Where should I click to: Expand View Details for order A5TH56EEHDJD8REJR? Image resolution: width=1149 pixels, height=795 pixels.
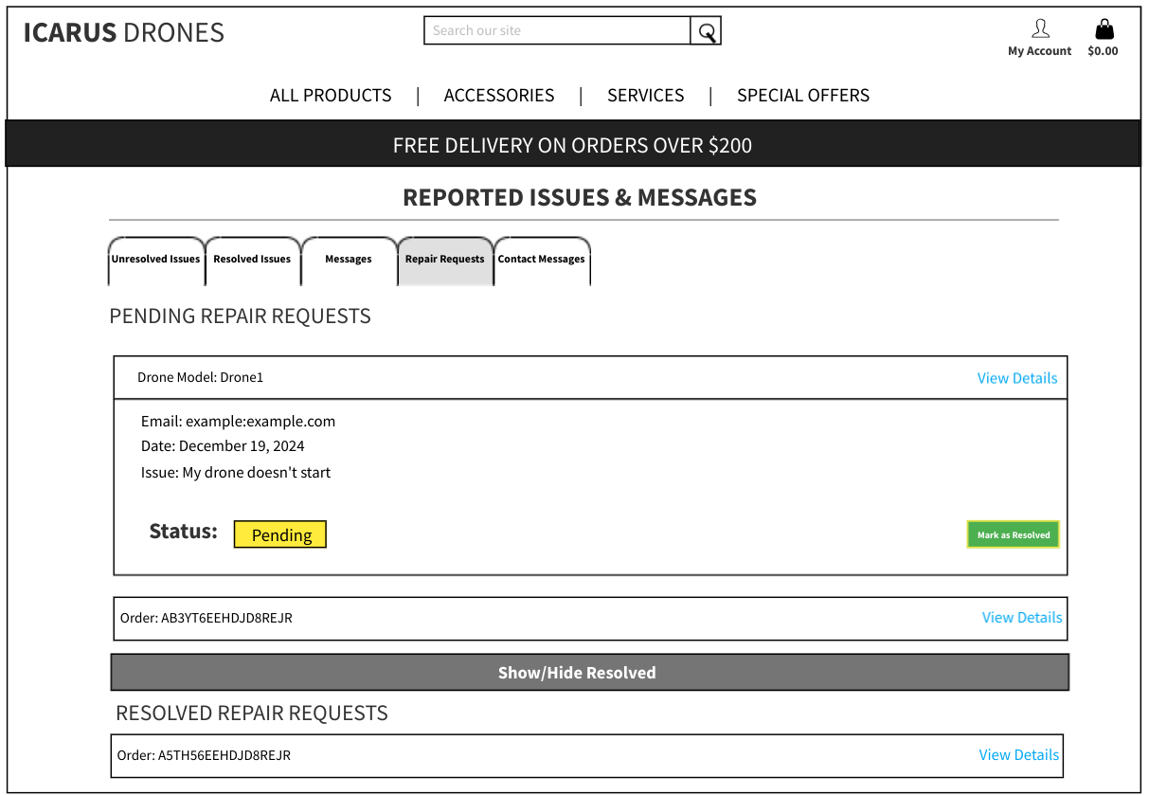[1018, 755]
